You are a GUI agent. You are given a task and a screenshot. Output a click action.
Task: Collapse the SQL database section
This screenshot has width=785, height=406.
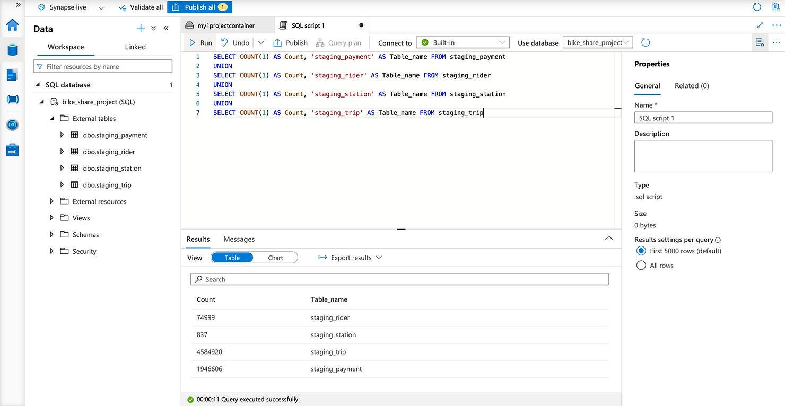pyautogui.click(x=38, y=85)
